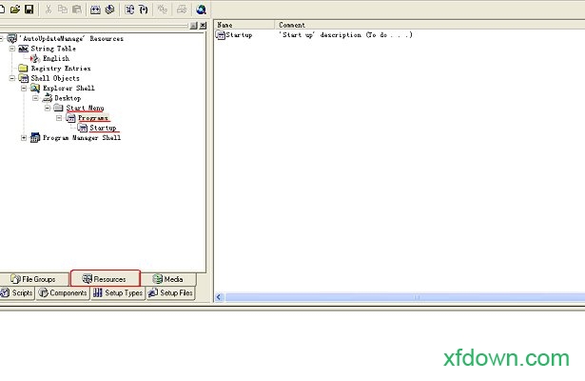
Task: Click the globe search icon in toolbar
Action: coord(201,10)
